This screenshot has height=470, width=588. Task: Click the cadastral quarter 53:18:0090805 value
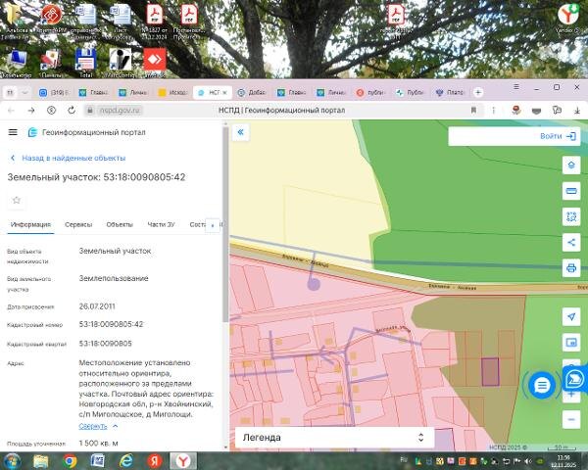106,344
